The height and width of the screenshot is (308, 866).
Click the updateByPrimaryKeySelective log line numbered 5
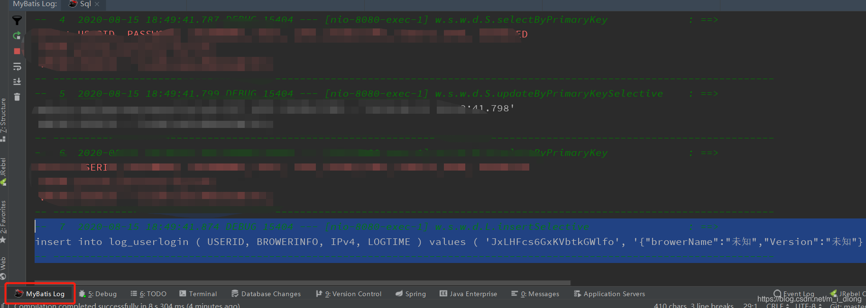point(377,94)
